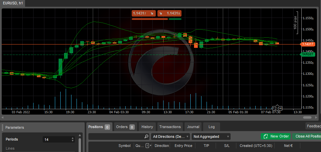Click the Parameters panel drag grip
The image size is (321, 152).
point(3,127)
